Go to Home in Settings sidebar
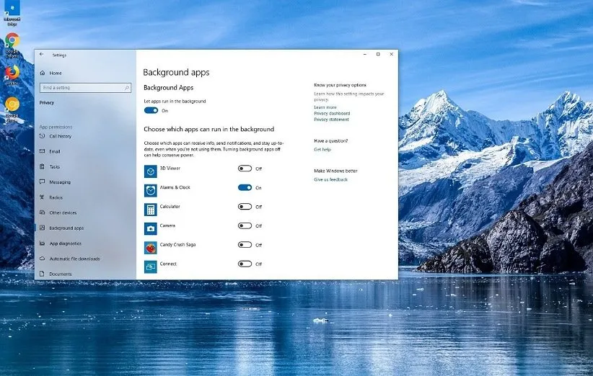The image size is (593, 376). coord(56,73)
